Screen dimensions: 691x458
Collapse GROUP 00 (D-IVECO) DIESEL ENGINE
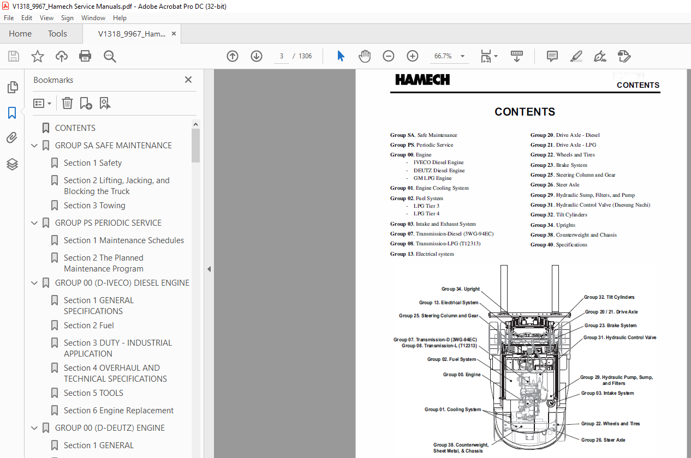34,283
